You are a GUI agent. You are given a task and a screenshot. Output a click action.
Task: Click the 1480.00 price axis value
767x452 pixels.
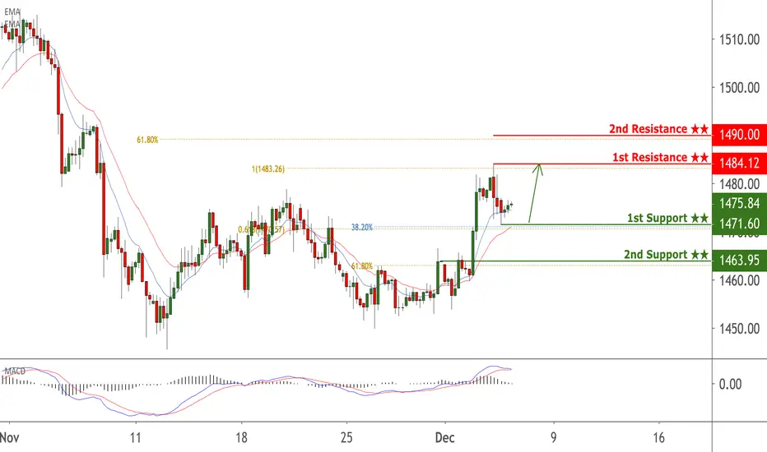[x=739, y=184]
